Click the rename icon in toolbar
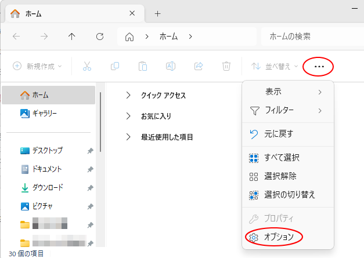Viewport: 364px width, 258px height. click(171, 66)
